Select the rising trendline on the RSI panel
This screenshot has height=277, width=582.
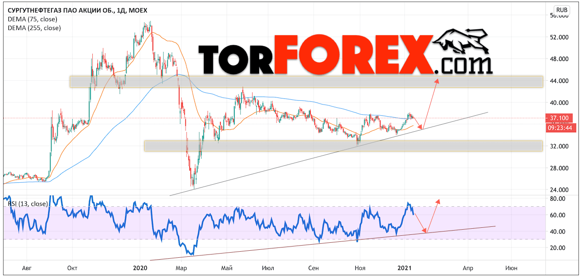(x=322, y=243)
